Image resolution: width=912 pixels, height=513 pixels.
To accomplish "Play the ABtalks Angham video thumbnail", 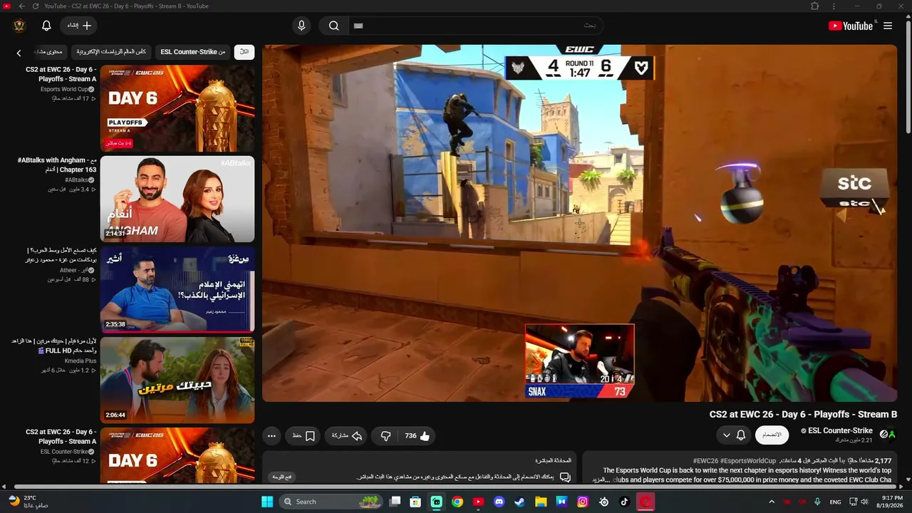I will coord(177,199).
